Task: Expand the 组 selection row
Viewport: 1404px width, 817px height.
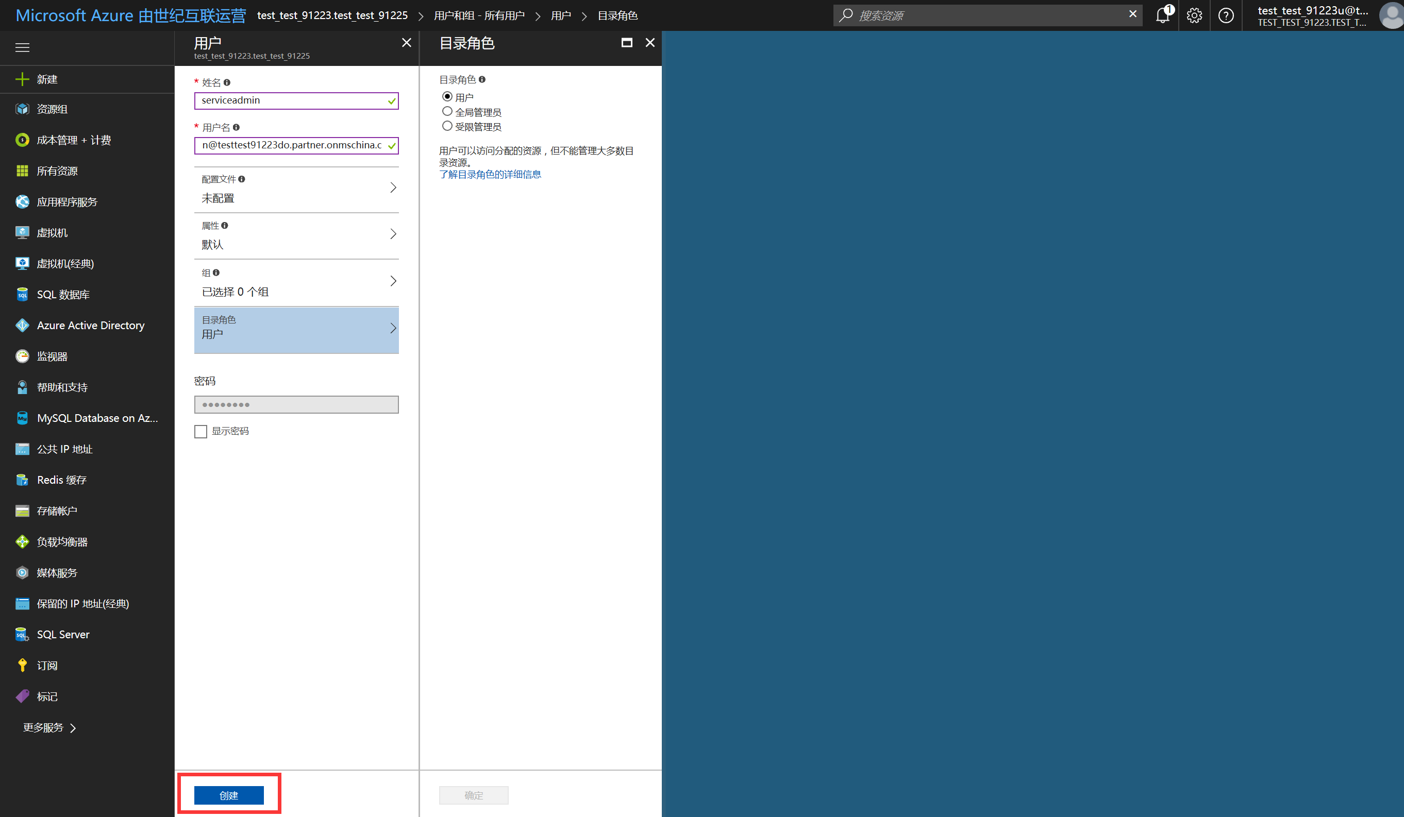Action: (296, 282)
